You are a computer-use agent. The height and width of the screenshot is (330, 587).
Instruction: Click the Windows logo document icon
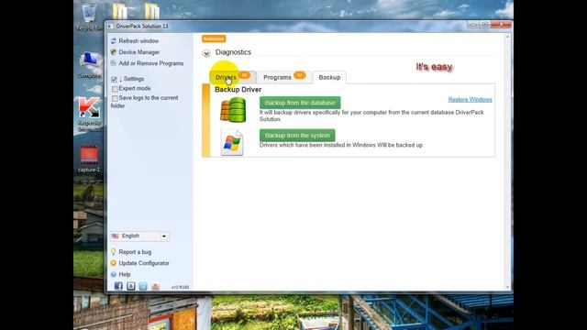[x=232, y=142]
